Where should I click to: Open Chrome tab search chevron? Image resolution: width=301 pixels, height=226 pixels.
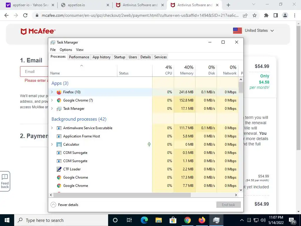point(254,4)
